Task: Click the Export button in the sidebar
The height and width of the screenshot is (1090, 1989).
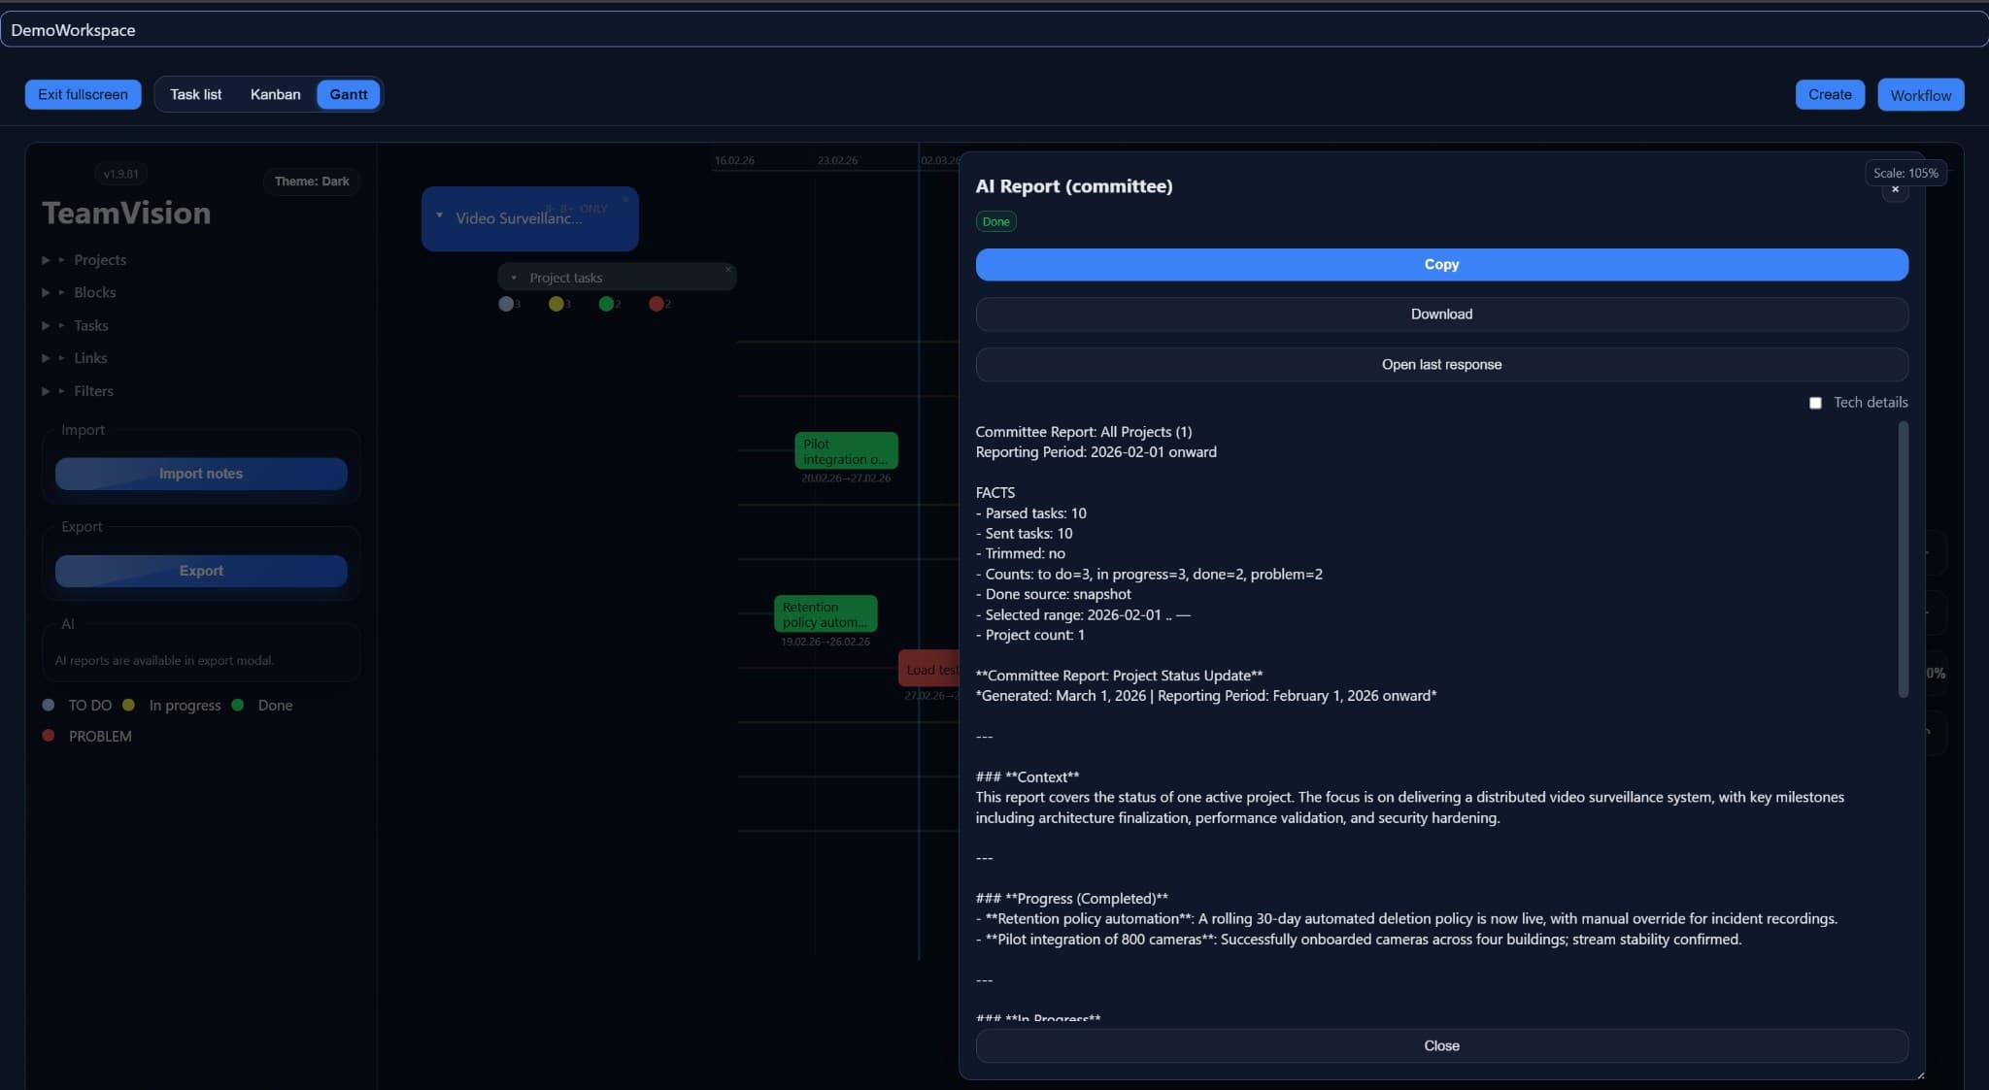Action: [200, 571]
